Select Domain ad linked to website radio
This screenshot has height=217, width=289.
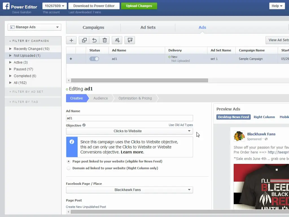(69, 168)
